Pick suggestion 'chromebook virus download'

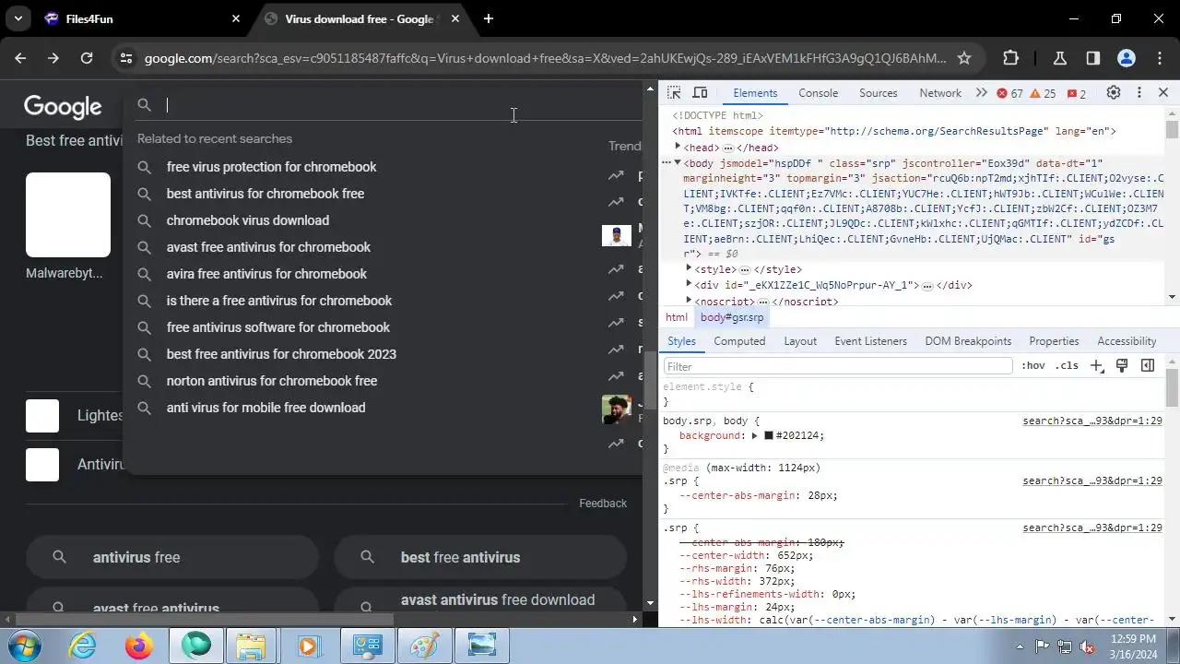(247, 220)
